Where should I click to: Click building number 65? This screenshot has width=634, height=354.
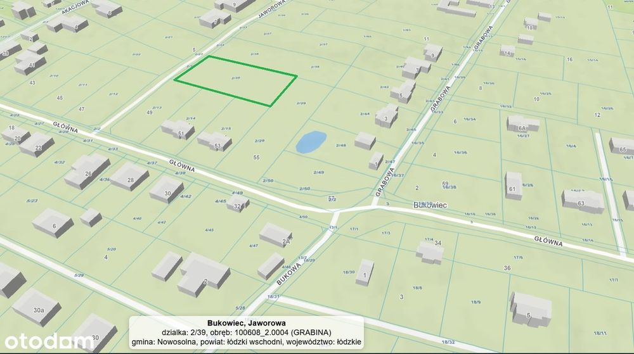tap(622, 146)
